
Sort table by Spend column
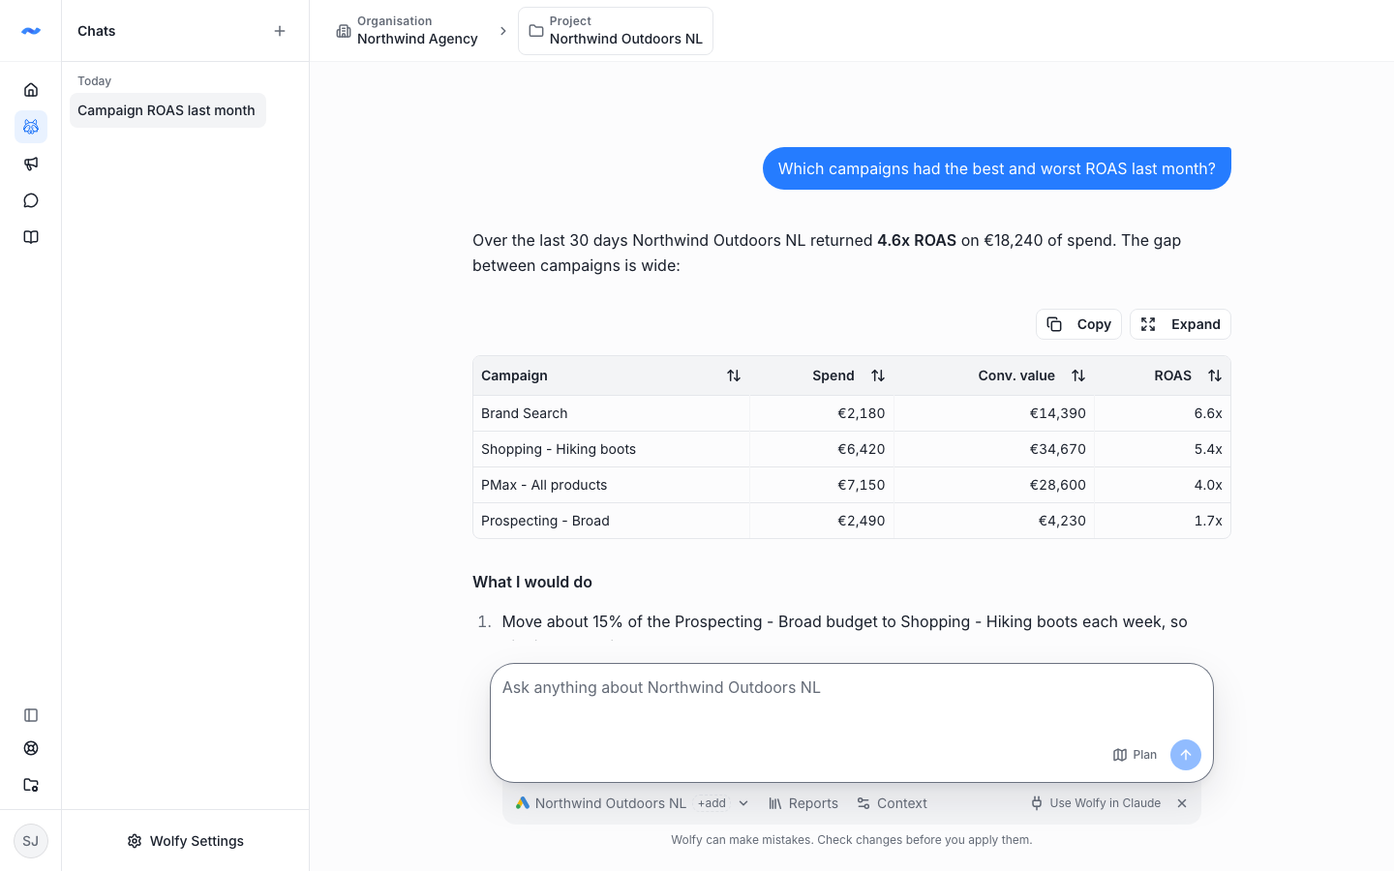[878, 375]
